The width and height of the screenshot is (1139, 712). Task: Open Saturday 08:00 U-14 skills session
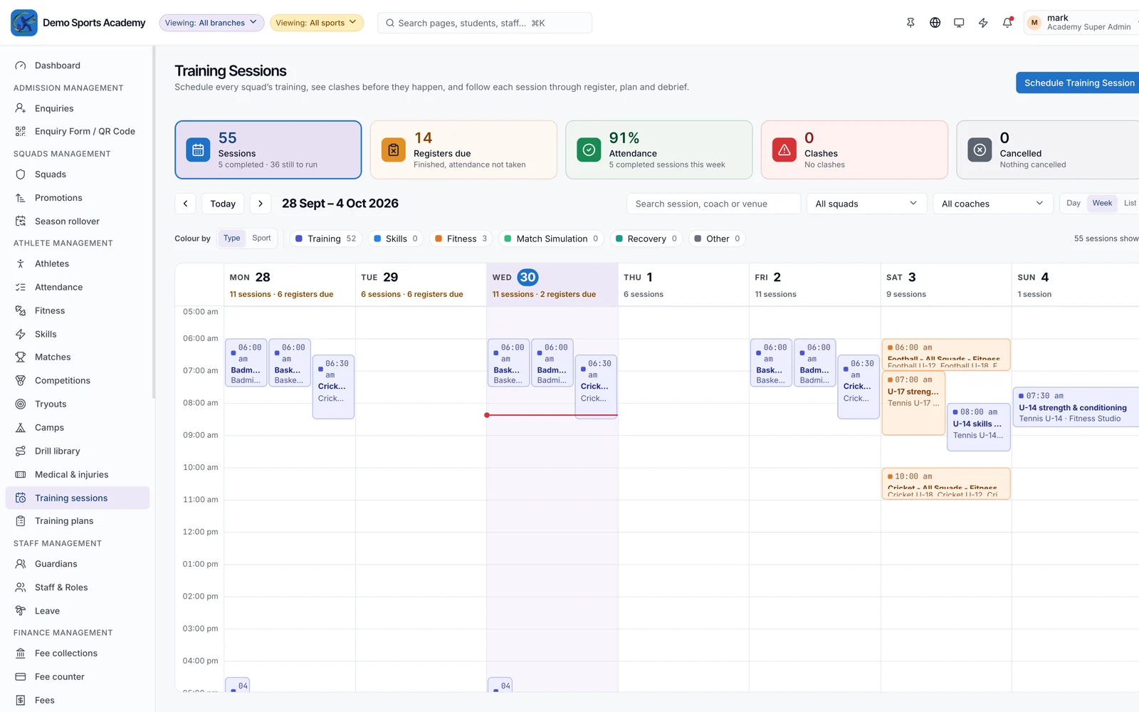(x=978, y=426)
